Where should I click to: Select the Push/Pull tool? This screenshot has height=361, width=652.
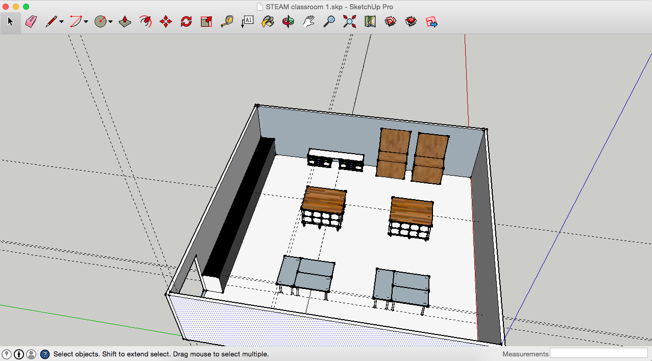pos(125,22)
